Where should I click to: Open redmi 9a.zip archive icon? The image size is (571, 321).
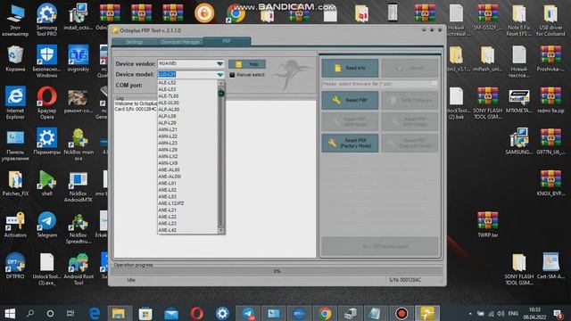(x=550, y=100)
